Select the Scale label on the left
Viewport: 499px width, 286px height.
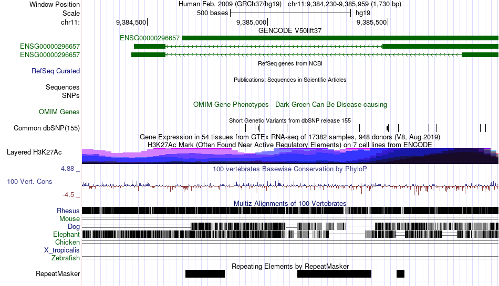pyautogui.click(x=71, y=13)
